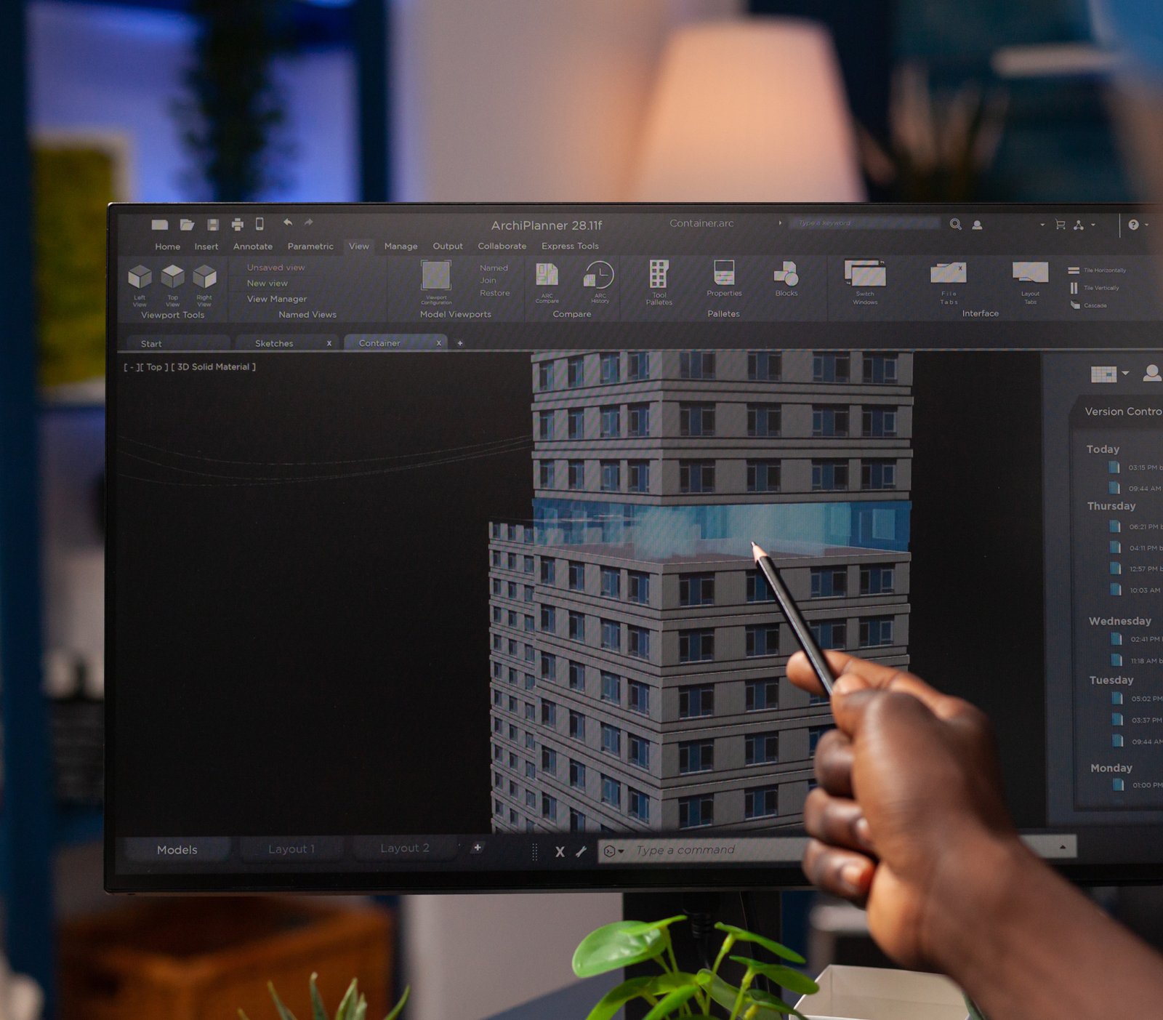This screenshot has width=1163, height=1020.
Task: Select the Left View cube
Action: tap(140, 278)
